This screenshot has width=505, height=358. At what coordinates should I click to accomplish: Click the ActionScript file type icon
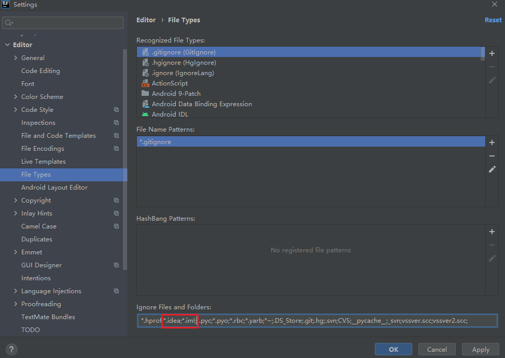click(x=145, y=83)
